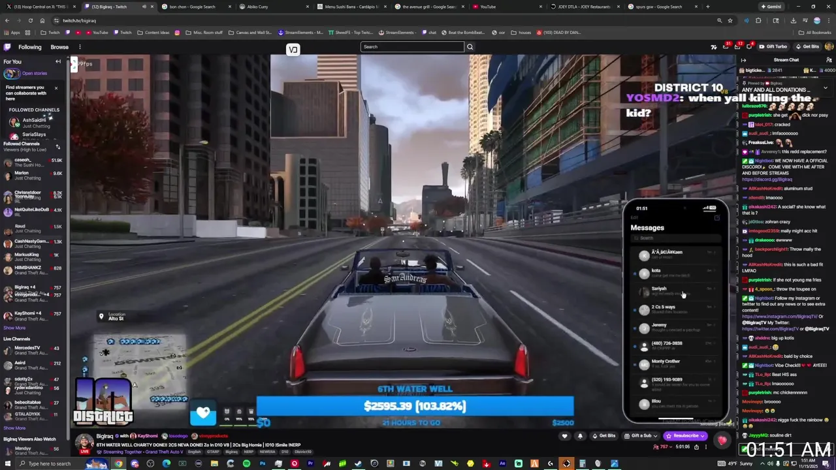Click the video player picture-in-picture badge at top
836x470 pixels.
click(293, 50)
